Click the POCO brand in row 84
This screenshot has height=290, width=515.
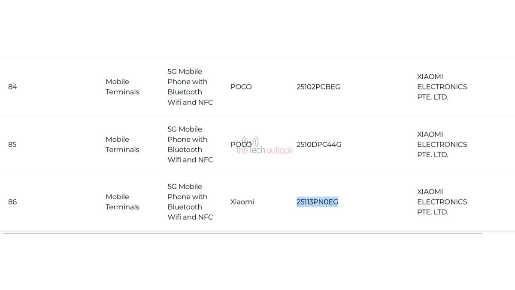pyautogui.click(x=241, y=87)
